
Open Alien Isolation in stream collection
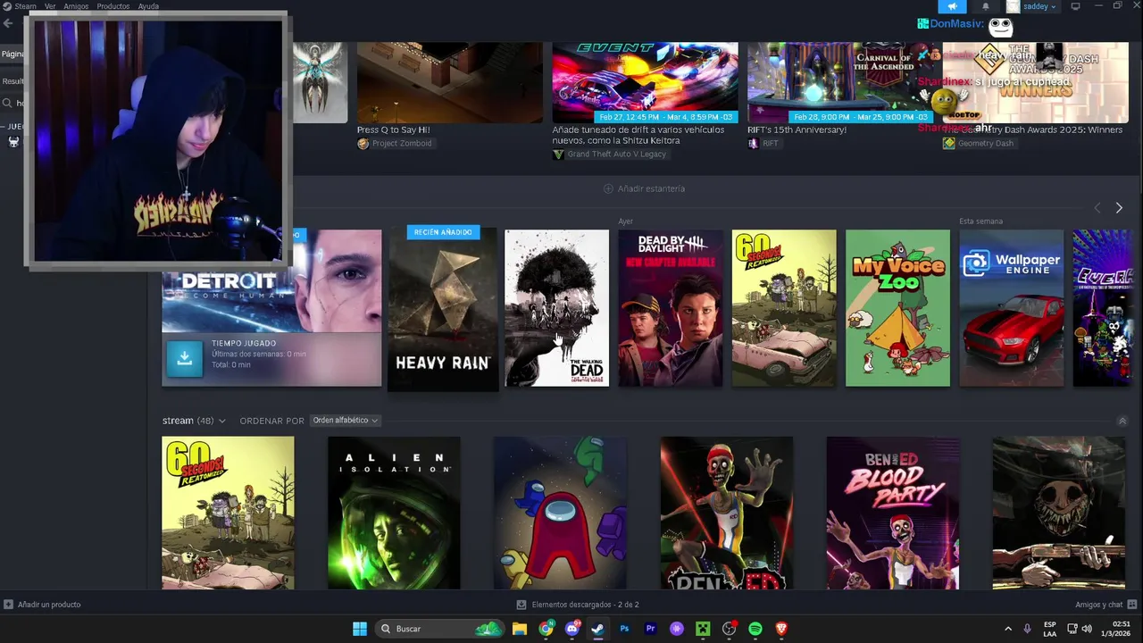394,513
